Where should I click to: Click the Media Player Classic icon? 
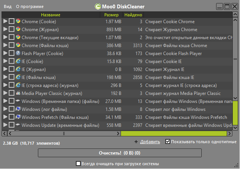coord(18,93)
